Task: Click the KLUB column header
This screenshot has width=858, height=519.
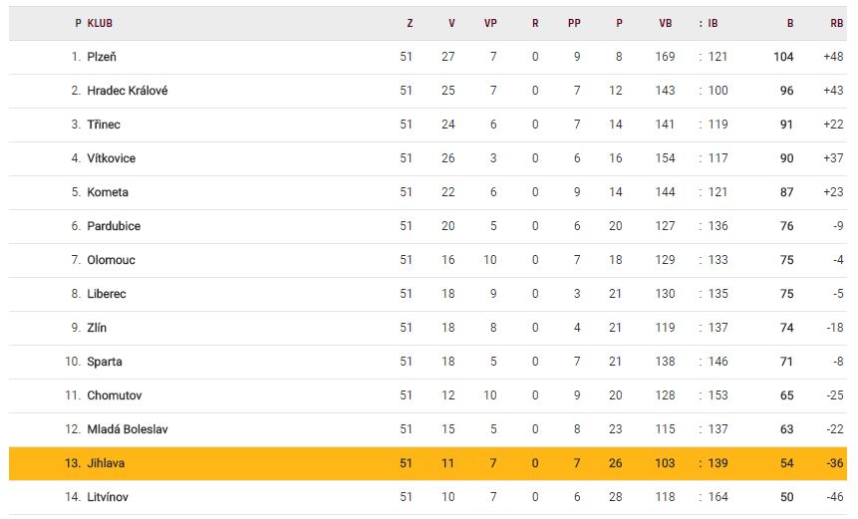Action: click(x=100, y=23)
